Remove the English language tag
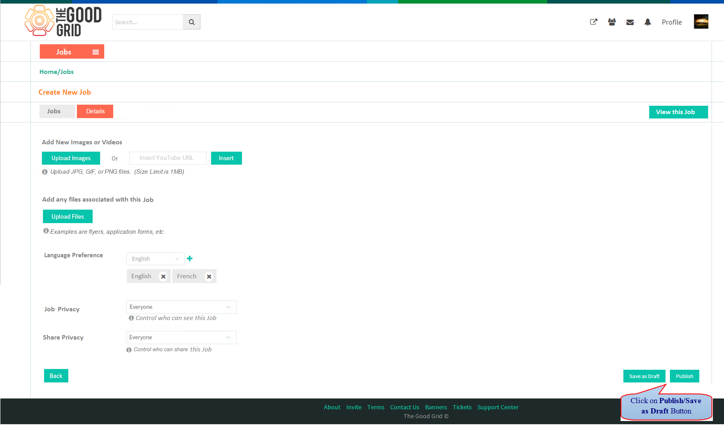This screenshot has width=724, height=425. (x=163, y=276)
